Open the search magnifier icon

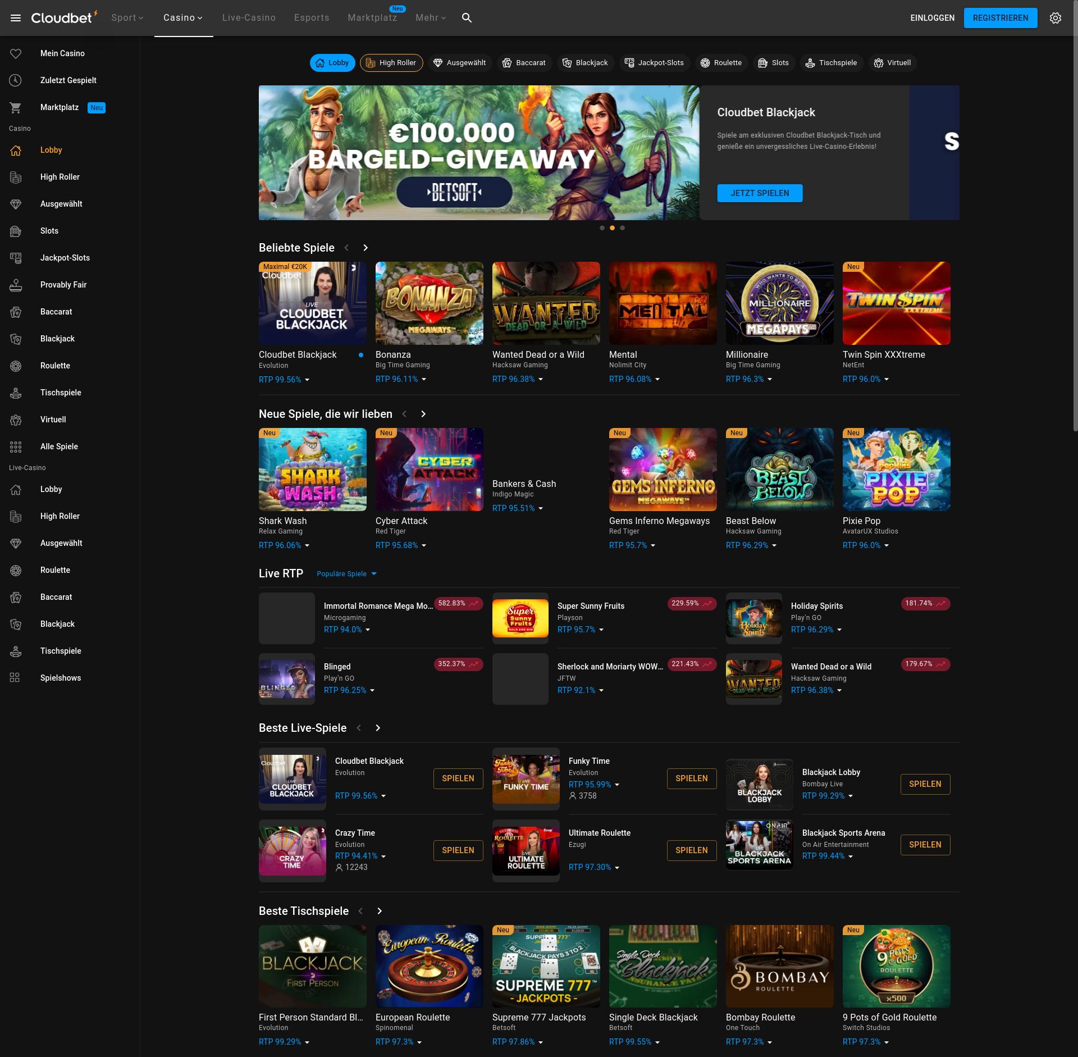(x=466, y=17)
